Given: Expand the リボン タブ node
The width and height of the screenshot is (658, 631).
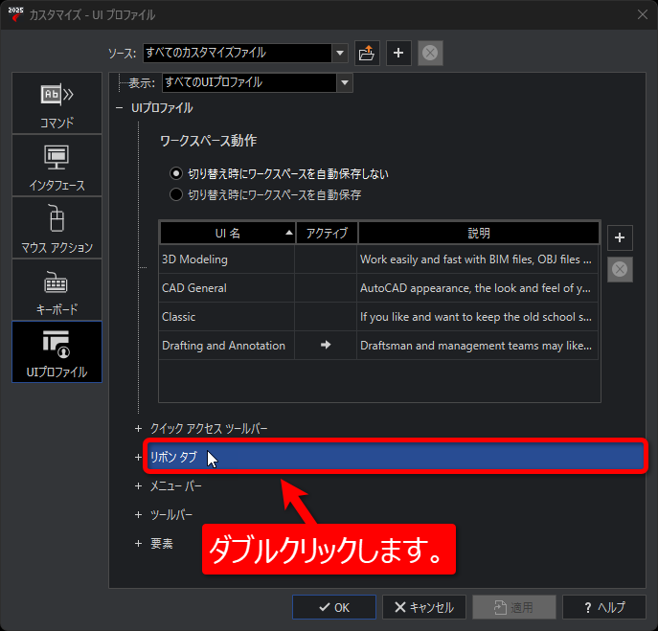Looking at the screenshot, I should click(x=138, y=457).
